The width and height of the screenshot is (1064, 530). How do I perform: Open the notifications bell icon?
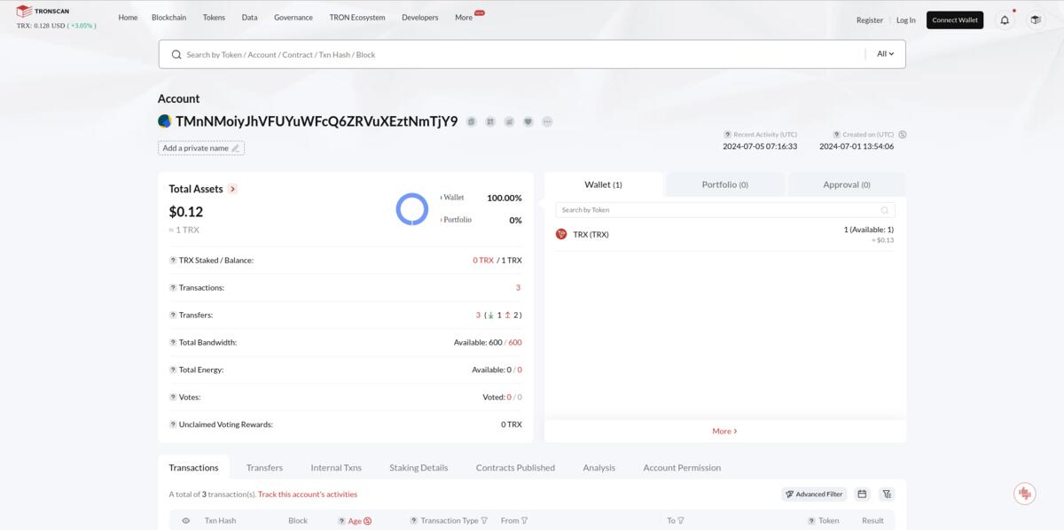pyautogui.click(x=1005, y=19)
